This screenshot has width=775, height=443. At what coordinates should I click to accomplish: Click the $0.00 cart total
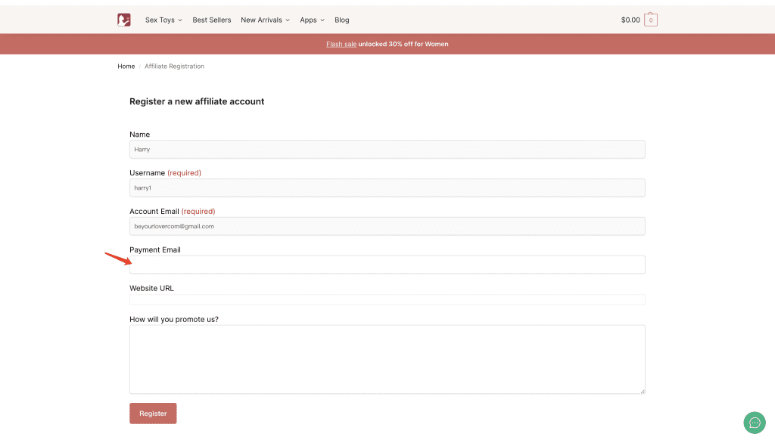630,20
